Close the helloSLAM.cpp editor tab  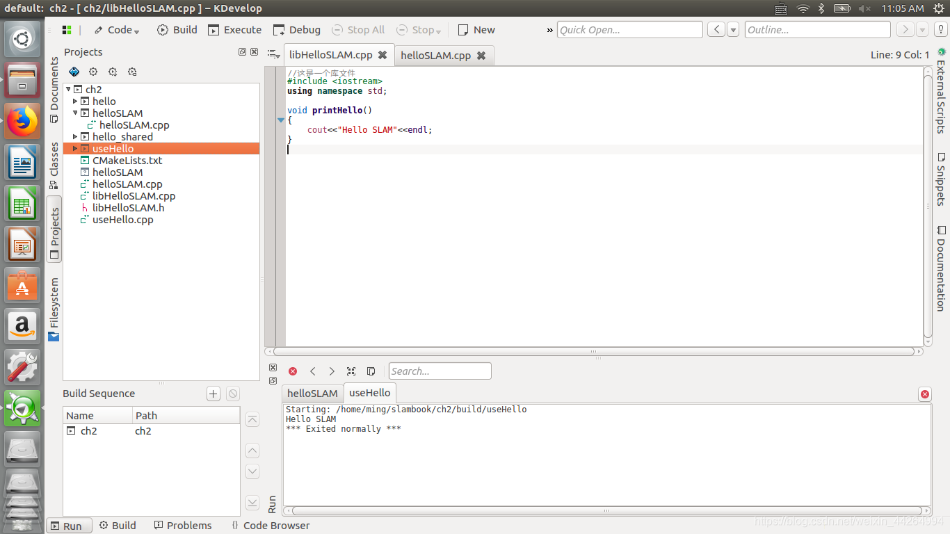coord(481,55)
